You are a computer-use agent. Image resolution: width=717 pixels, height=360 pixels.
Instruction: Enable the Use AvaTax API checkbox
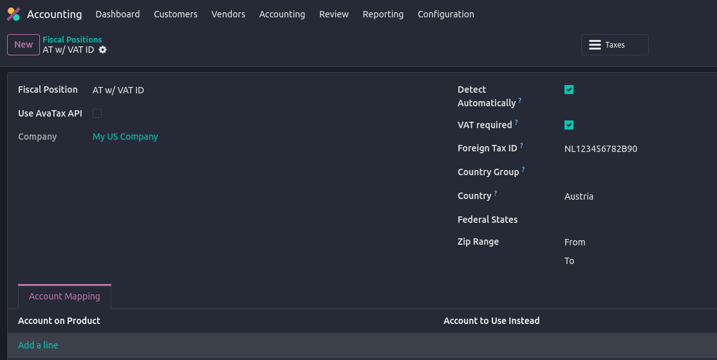97,113
